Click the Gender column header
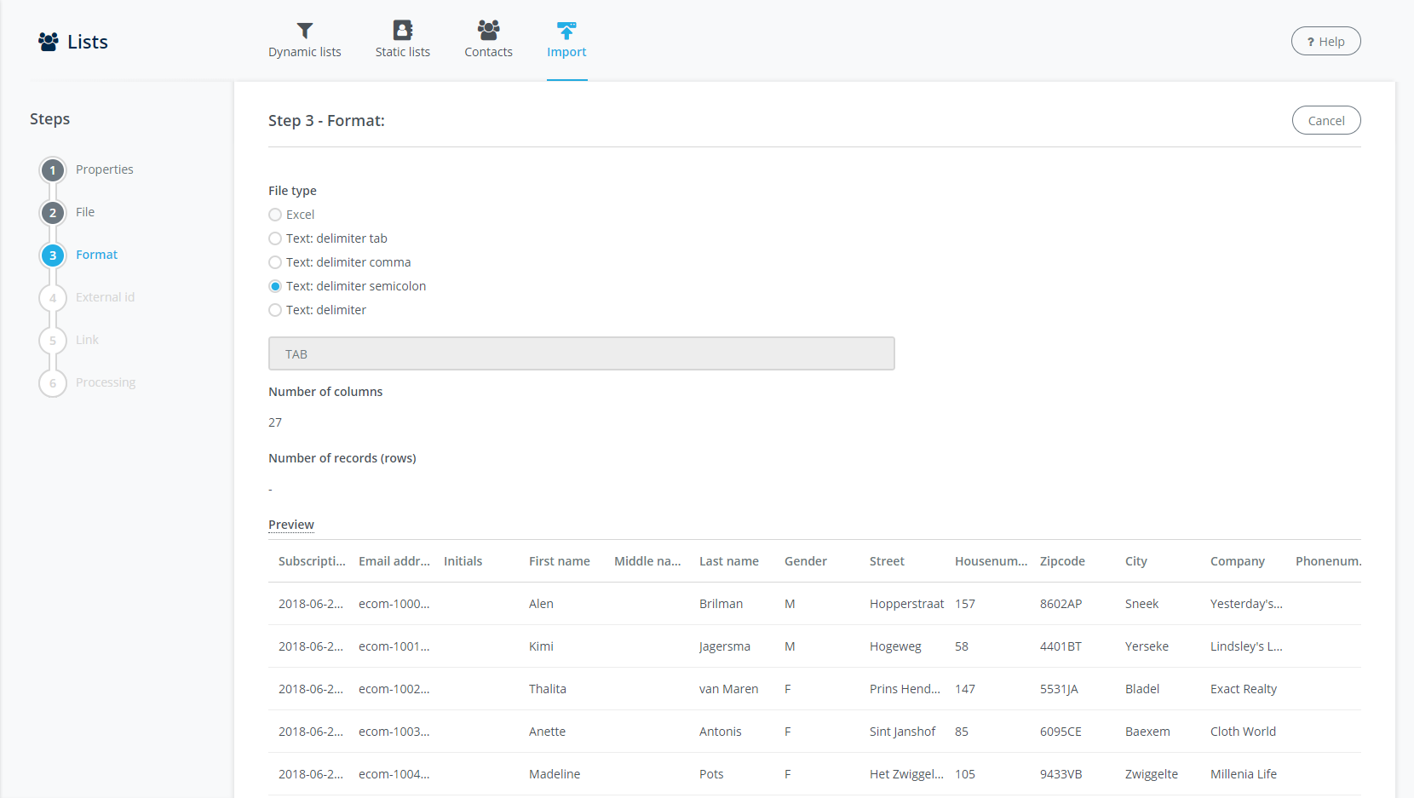Screen dimensions: 1414x798 coord(806,561)
